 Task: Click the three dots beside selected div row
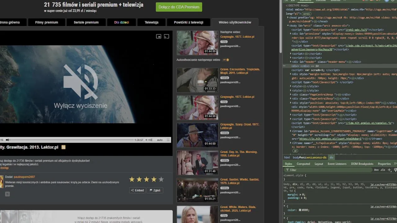284,66
